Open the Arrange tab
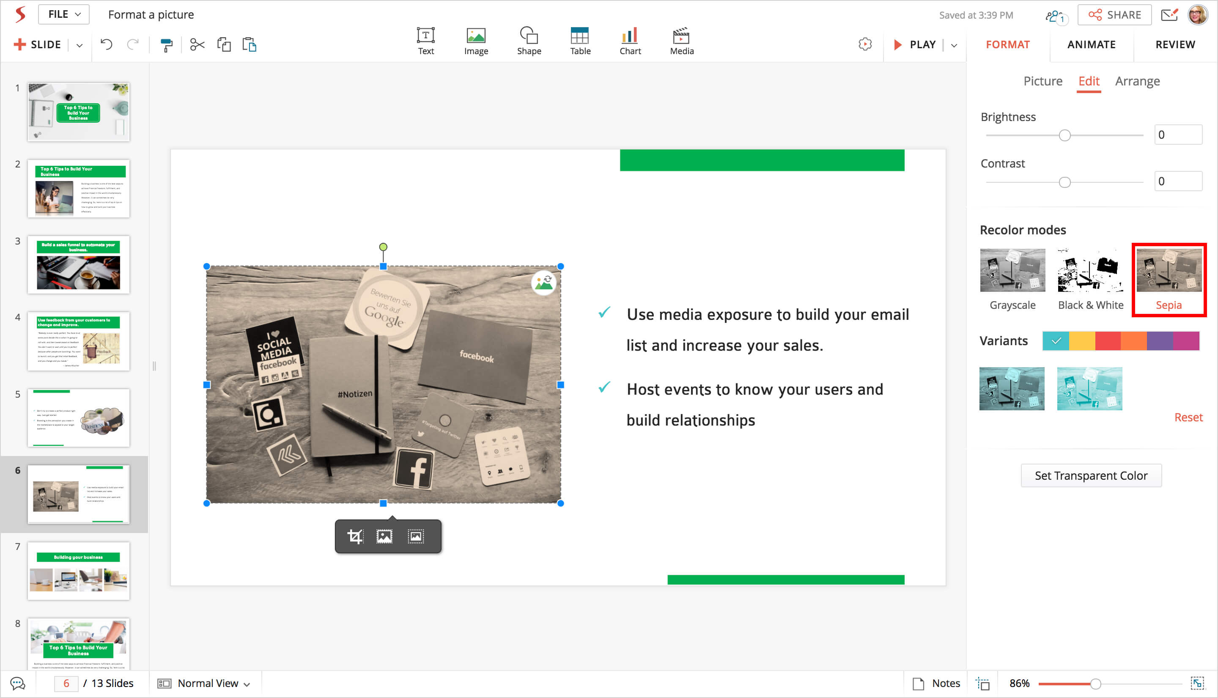The image size is (1218, 698). pyautogui.click(x=1137, y=81)
